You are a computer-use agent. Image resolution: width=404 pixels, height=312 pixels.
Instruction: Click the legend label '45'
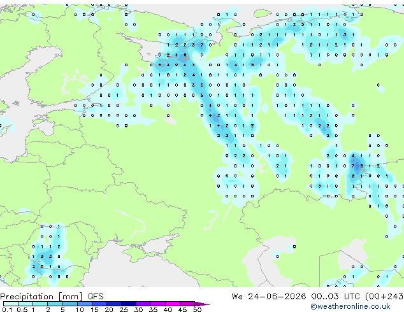tap(182, 309)
